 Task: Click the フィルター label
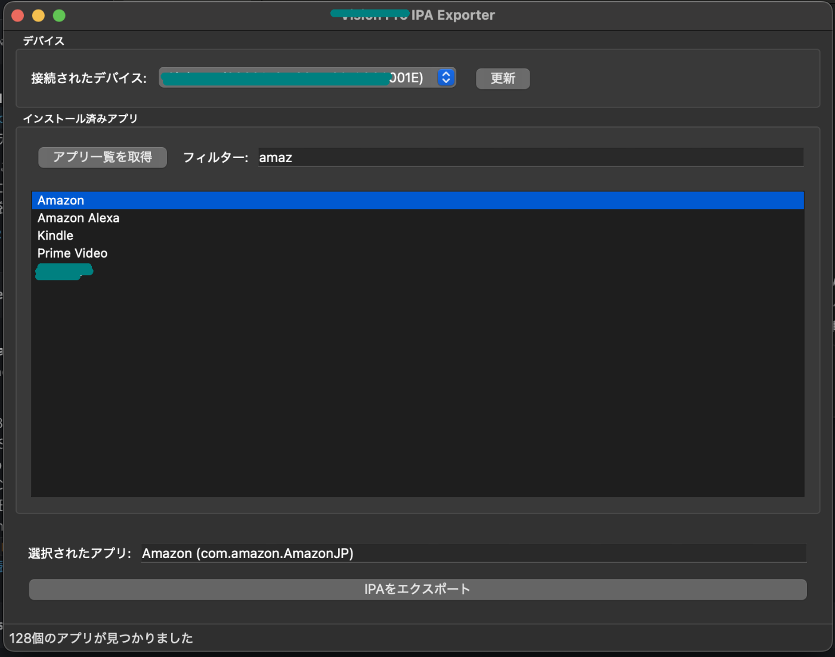(215, 157)
